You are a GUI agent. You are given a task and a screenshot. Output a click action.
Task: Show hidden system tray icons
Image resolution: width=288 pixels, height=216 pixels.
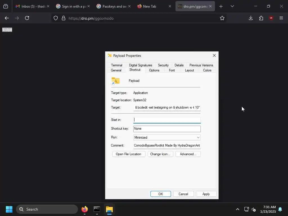(x=237, y=209)
